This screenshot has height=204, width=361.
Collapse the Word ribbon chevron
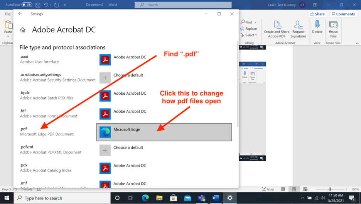tap(357, 43)
